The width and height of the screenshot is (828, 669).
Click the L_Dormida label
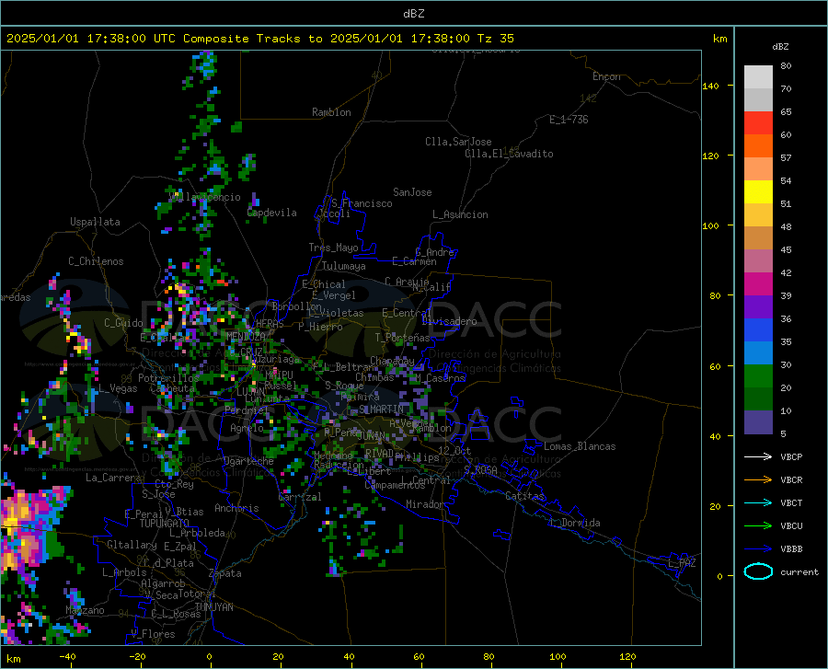[x=574, y=523]
